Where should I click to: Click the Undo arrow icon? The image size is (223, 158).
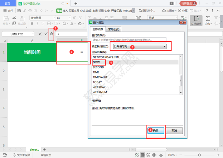(x=41, y=11)
